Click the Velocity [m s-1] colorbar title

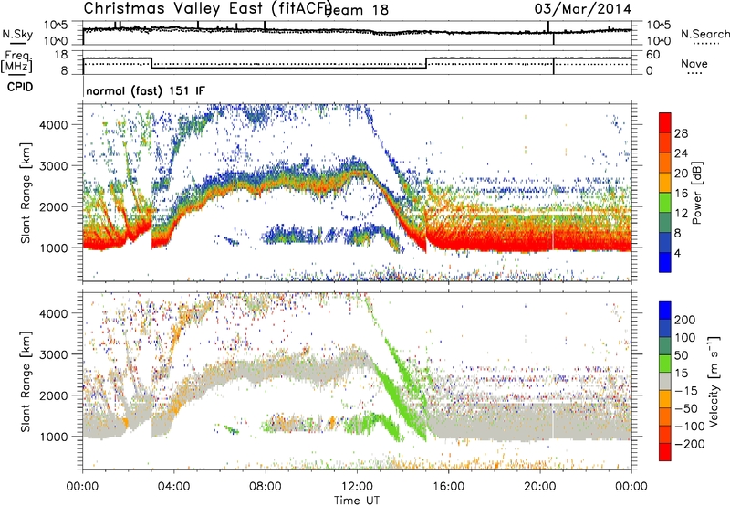713,382
